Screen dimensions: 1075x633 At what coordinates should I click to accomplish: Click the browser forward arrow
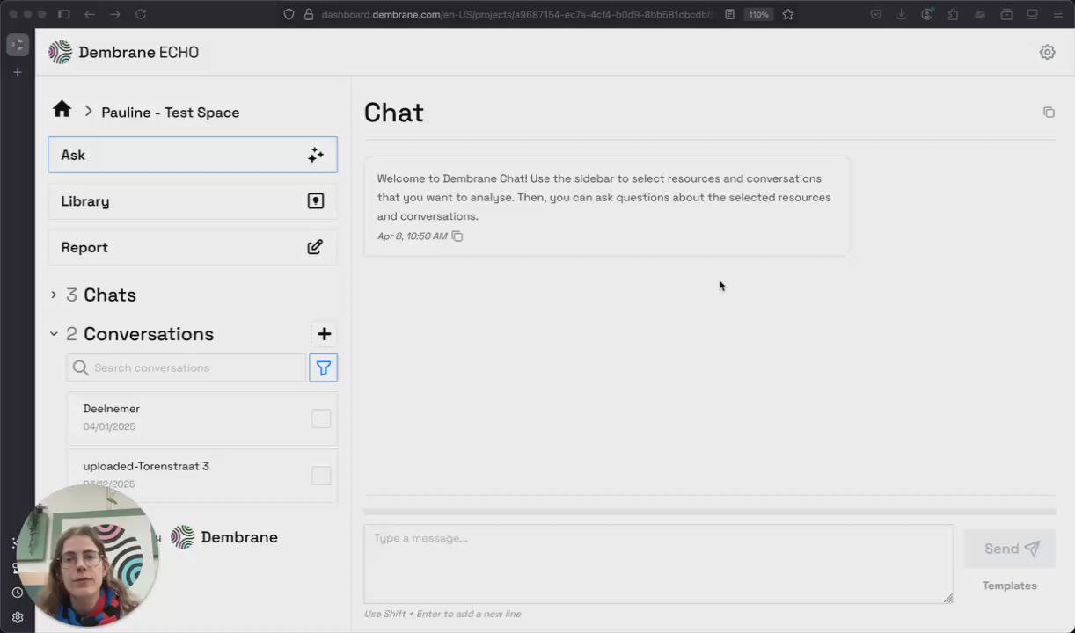click(x=115, y=14)
